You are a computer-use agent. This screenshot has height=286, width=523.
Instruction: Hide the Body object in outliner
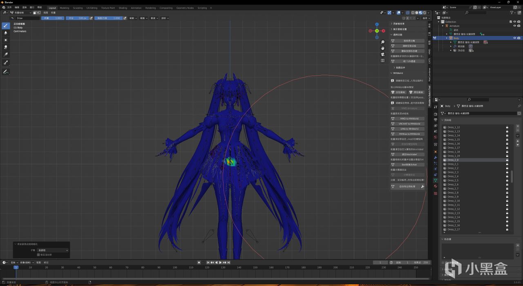click(514, 38)
